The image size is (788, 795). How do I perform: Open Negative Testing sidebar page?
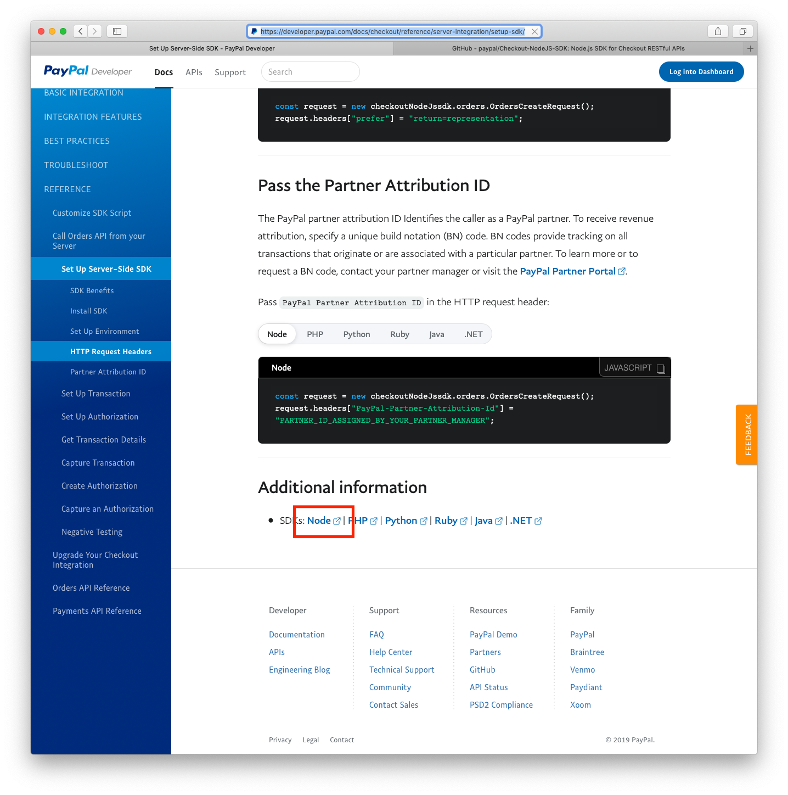point(92,532)
